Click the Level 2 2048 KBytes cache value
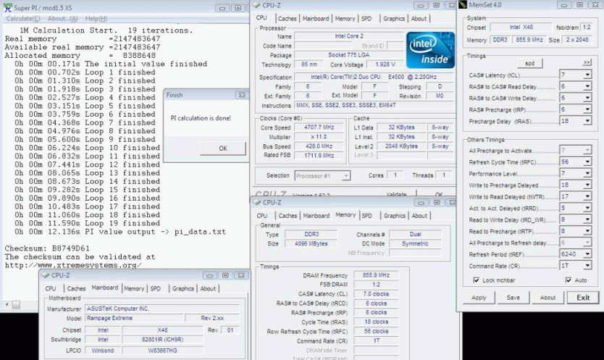The height and width of the screenshot is (360, 604). 401,146
